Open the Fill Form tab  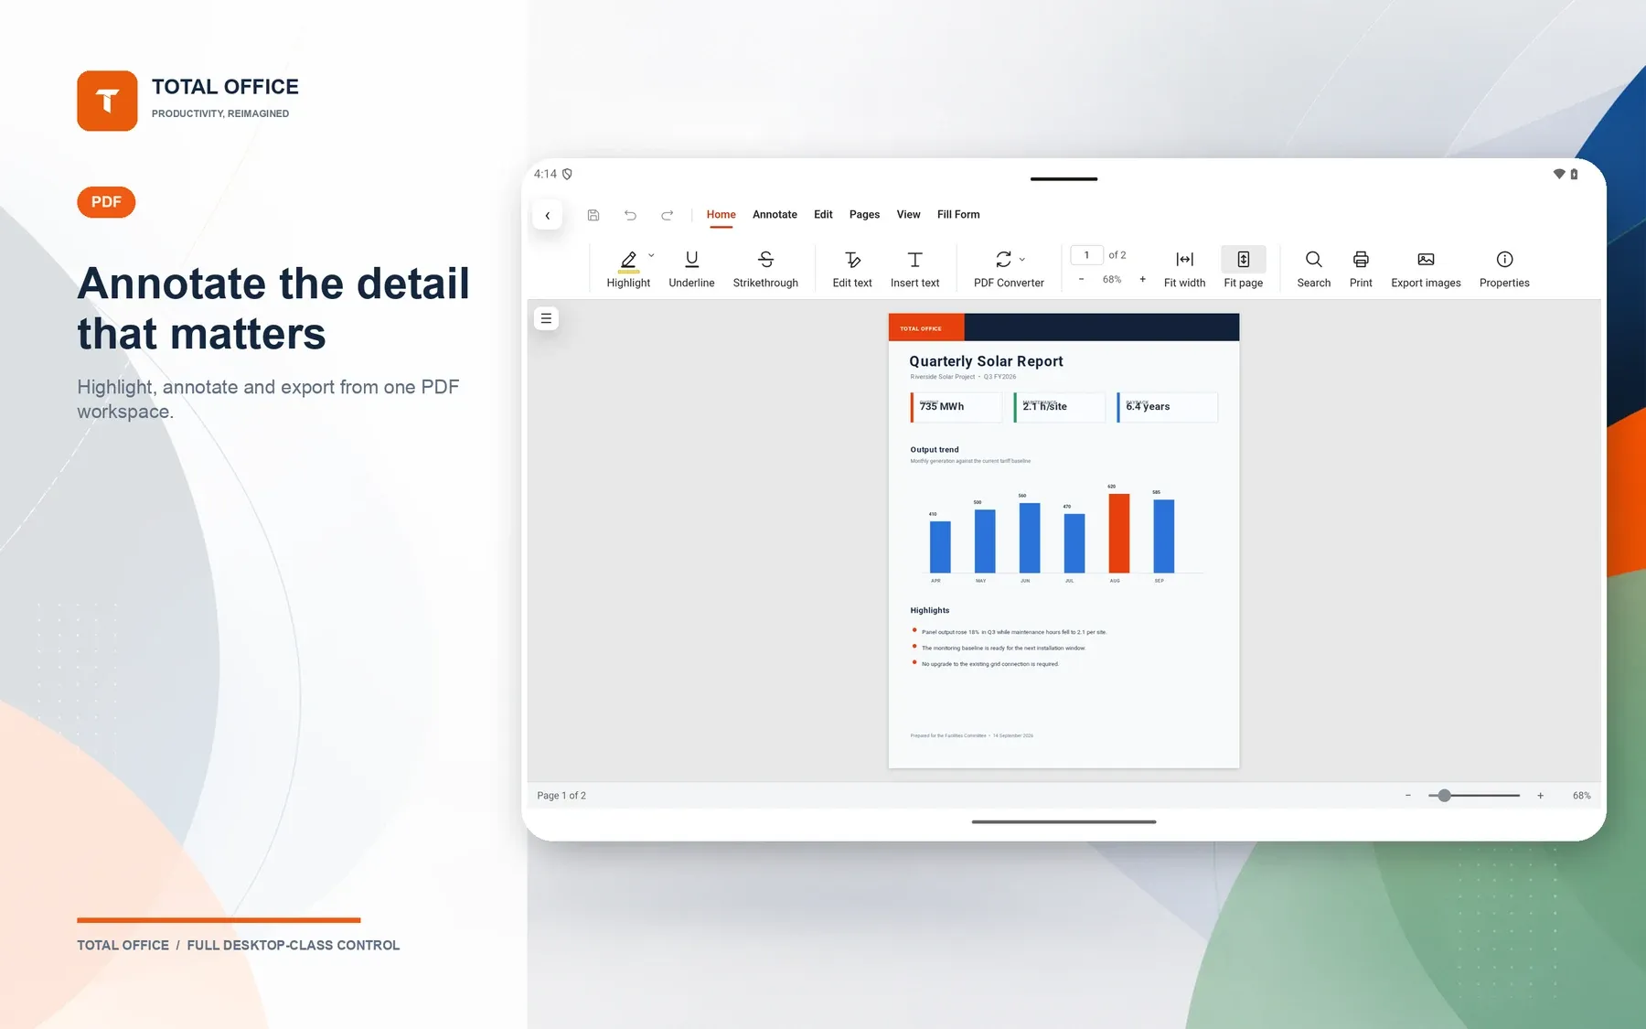pyautogui.click(x=958, y=215)
